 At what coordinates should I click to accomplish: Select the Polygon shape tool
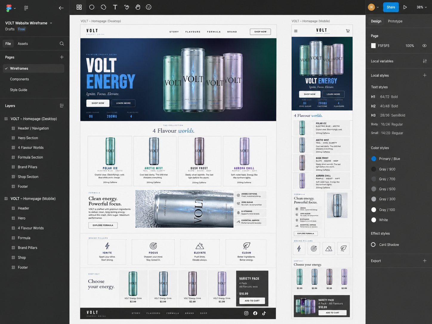tap(104, 7)
